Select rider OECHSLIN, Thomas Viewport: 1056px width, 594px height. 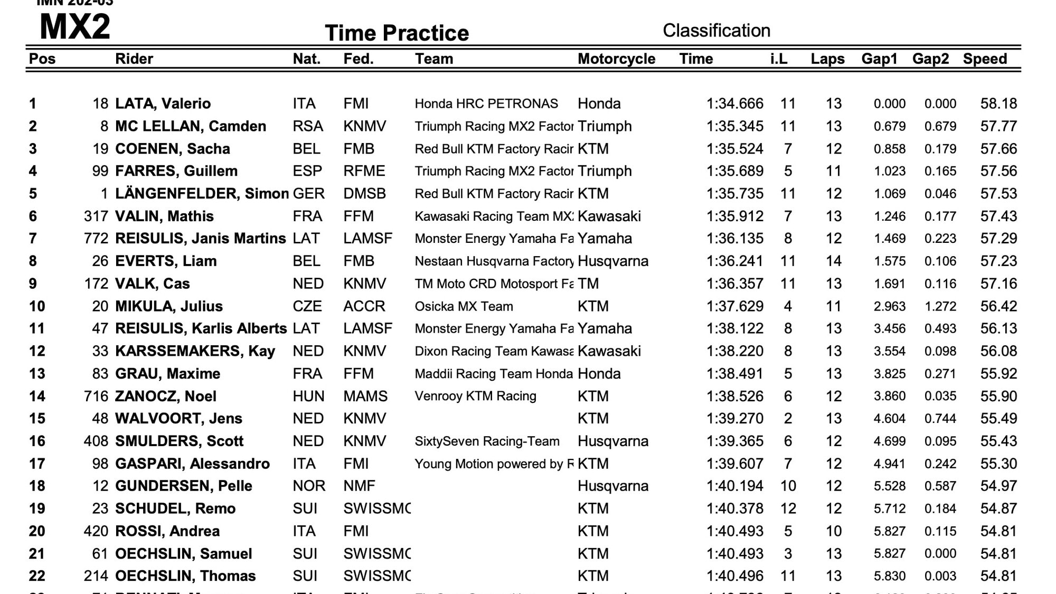click(185, 576)
